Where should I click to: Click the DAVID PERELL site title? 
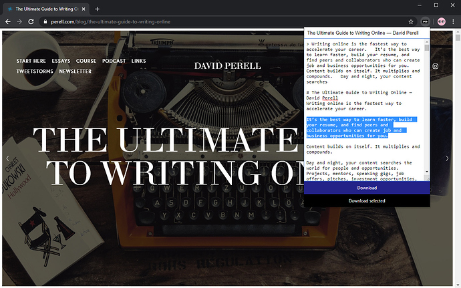pos(228,66)
